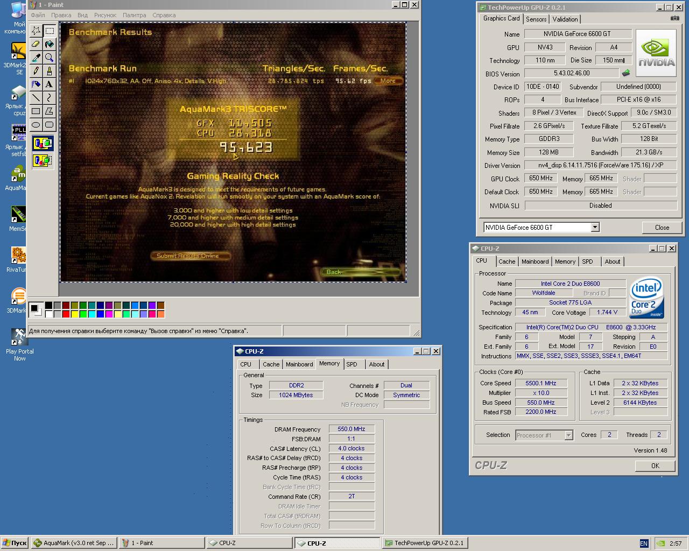Open Mainboard tab in CPU-Z processor window

(x=535, y=262)
